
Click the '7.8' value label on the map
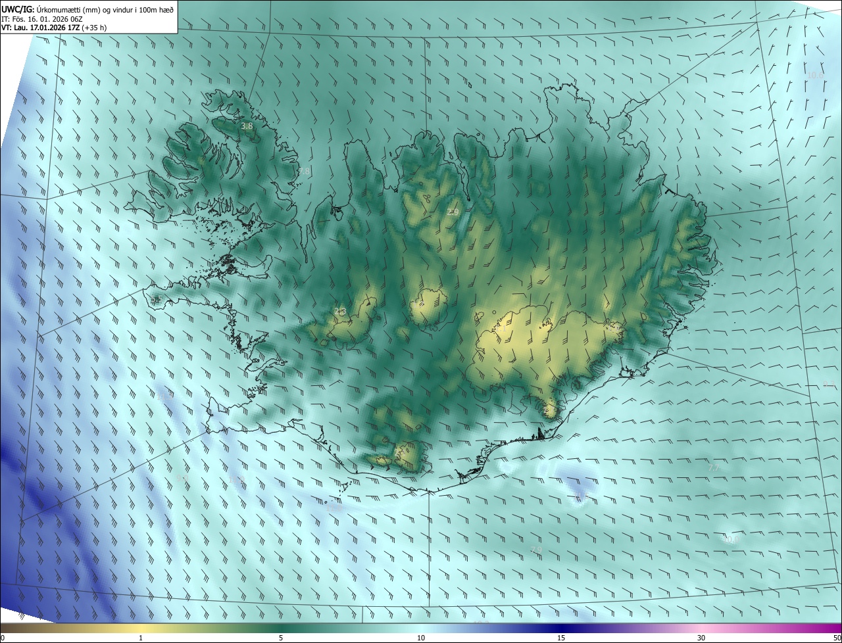click(304, 171)
